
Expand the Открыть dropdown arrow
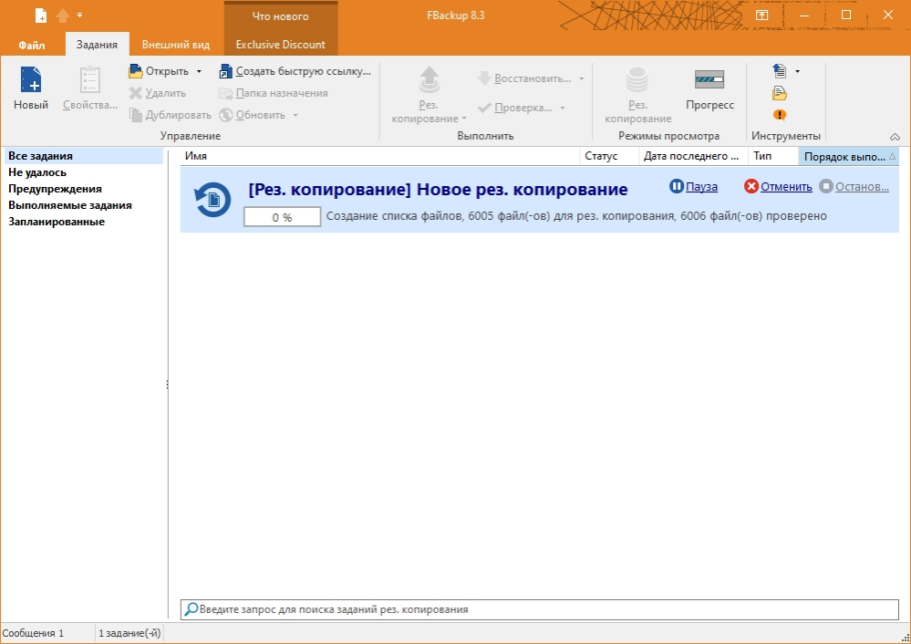[199, 71]
